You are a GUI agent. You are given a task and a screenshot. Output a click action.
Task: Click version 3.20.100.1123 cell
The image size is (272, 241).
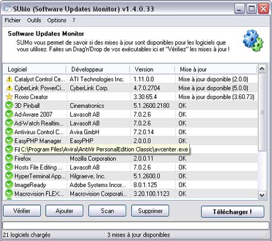(151, 194)
